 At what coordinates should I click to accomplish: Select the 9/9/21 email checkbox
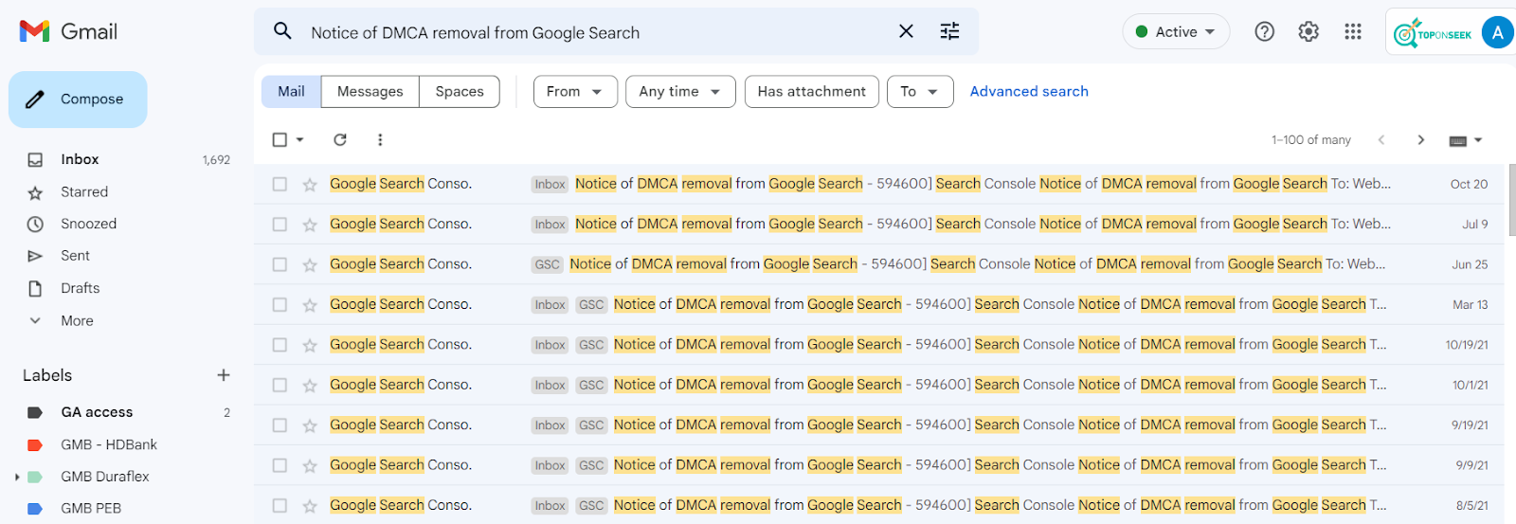[x=280, y=465]
